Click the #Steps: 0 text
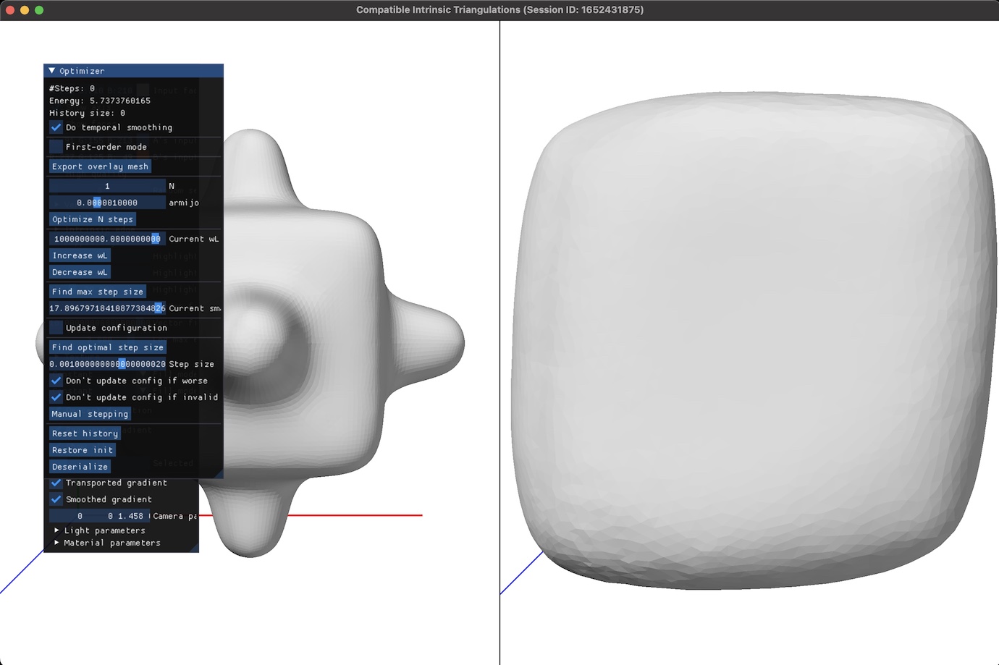 click(72, 88)
